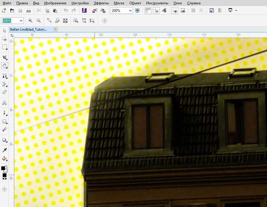Select the Fill bucket tool

pyautogui.click(x=4, y=159)
